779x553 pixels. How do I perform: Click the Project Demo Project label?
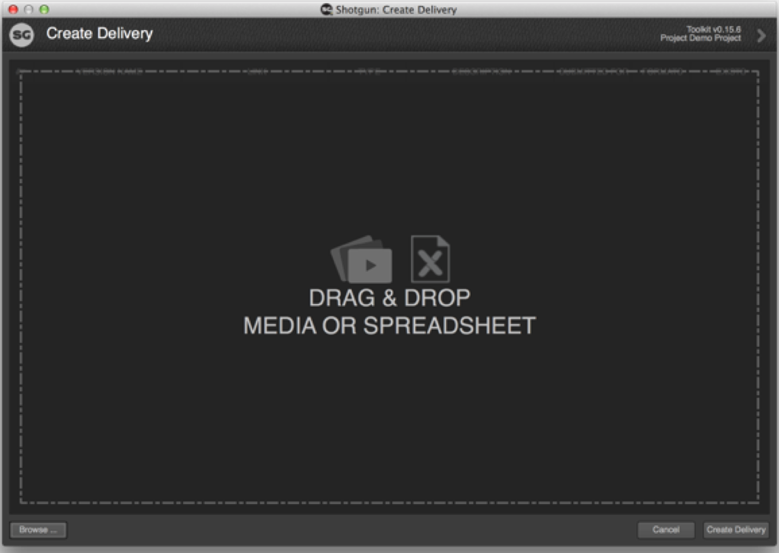pos(700,38)
